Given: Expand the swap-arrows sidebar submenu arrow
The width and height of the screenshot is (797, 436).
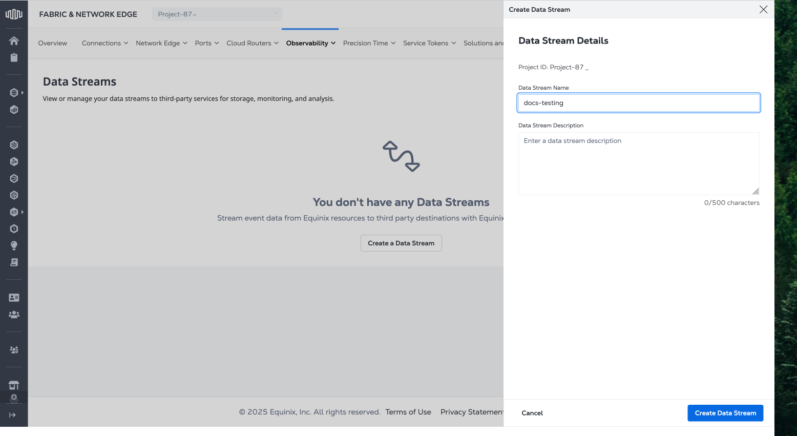Looking at the screenshot, I should click(x=23, y=212).
